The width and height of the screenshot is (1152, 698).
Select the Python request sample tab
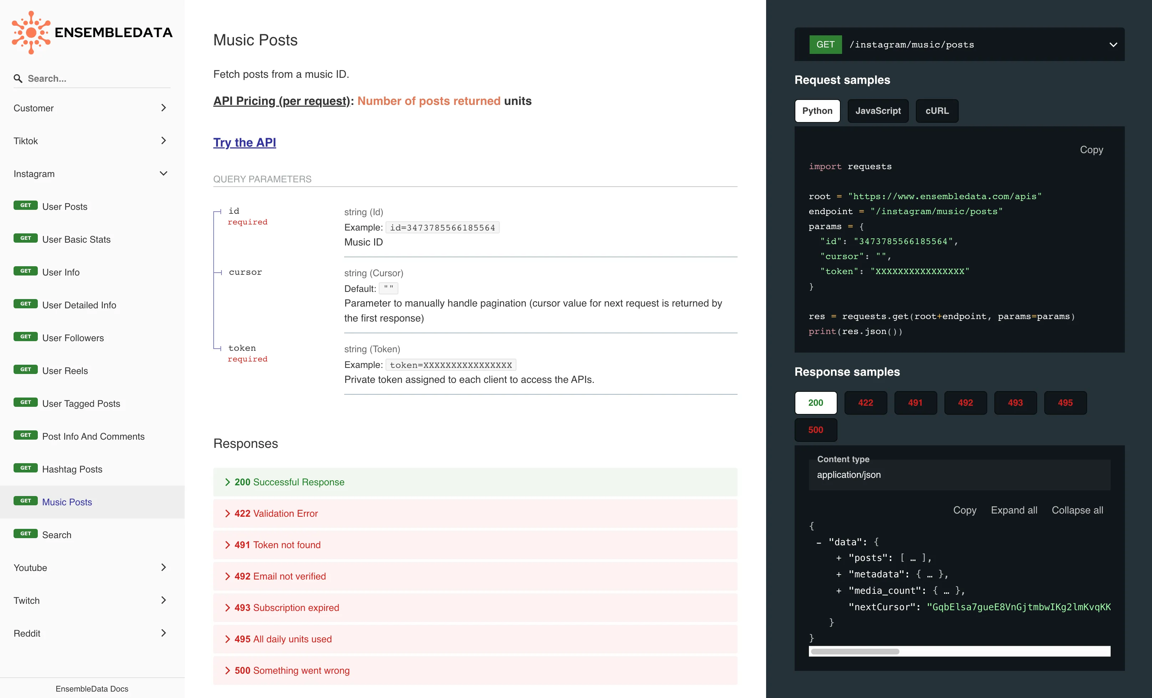coord(817,111)
